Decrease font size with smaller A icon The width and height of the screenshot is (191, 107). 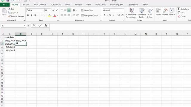point(57,10)
